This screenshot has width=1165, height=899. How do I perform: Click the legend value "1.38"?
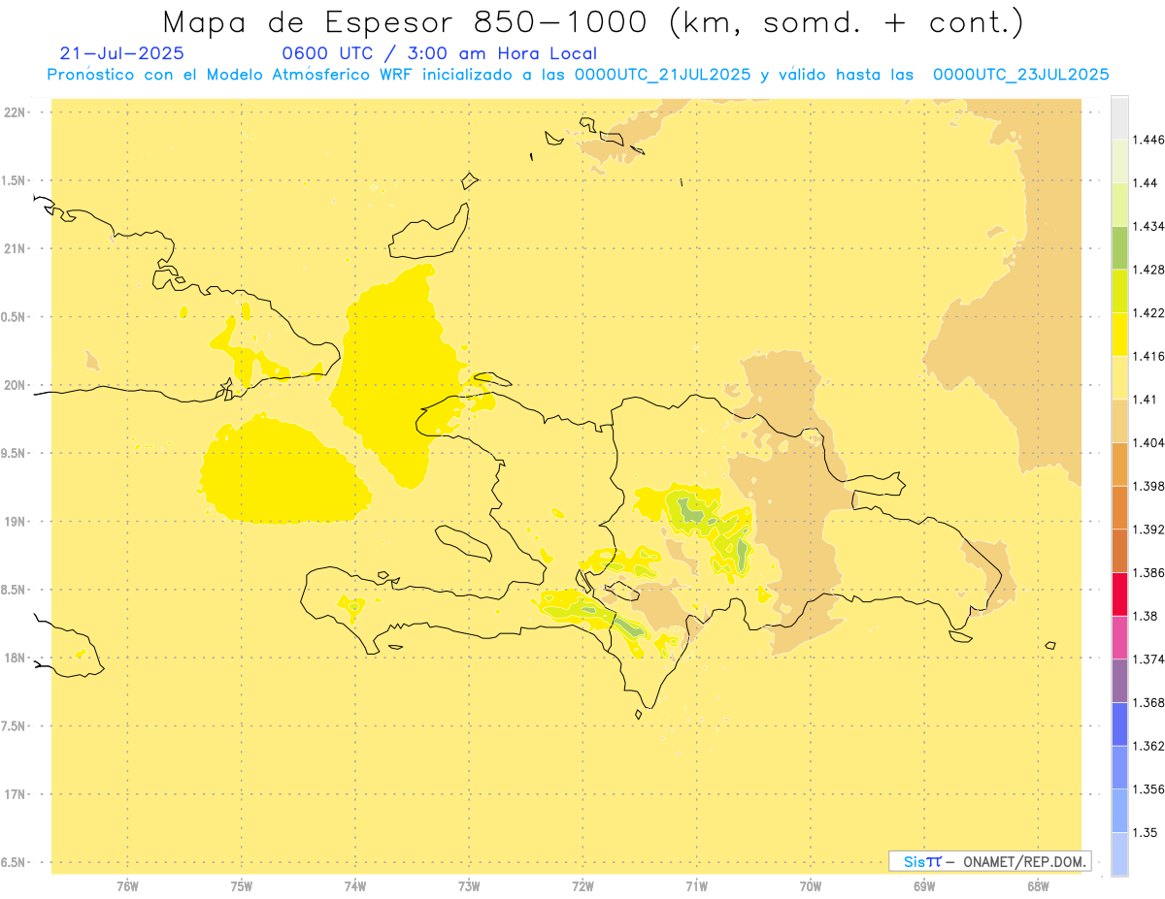(1145, 616)
